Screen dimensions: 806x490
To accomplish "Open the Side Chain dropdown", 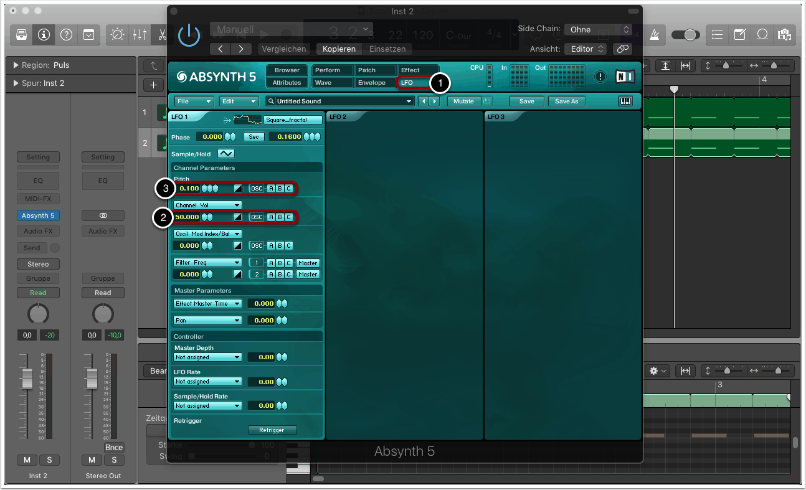I will click(x=598, y=29).
